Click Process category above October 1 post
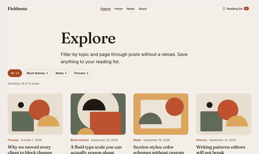The height and width of the screenshot is (154, 259). pos(13,140)
